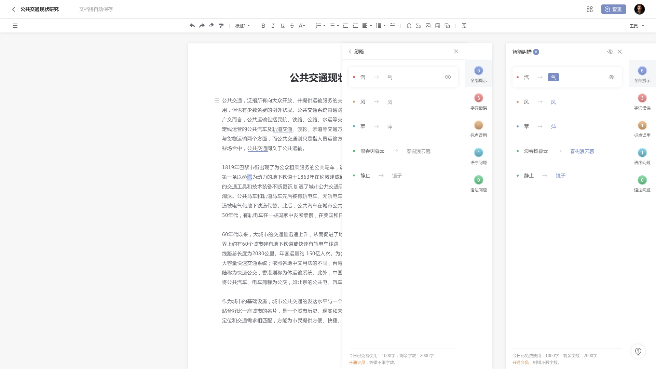Apply the highlighted 气 suggestion
656x369 pixels.
pos(553,77)
